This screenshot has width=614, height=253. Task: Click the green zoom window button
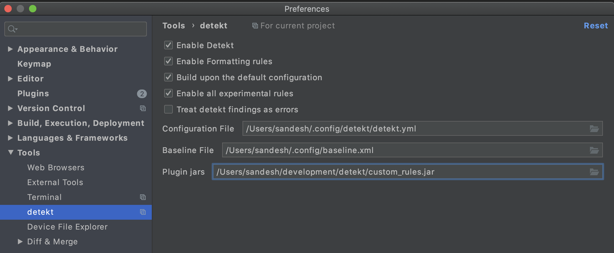(33, 9)
